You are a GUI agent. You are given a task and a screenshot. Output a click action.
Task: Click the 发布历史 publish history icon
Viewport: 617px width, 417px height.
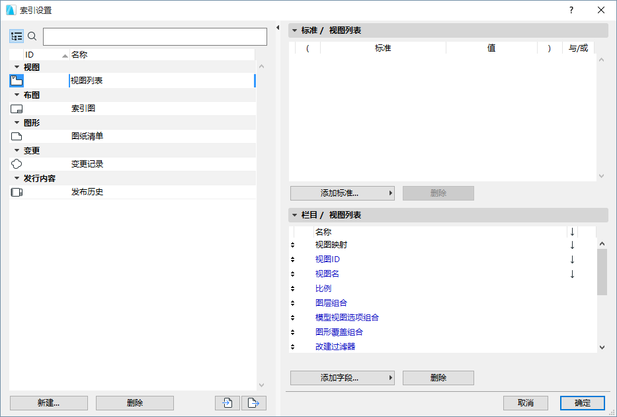16,192
